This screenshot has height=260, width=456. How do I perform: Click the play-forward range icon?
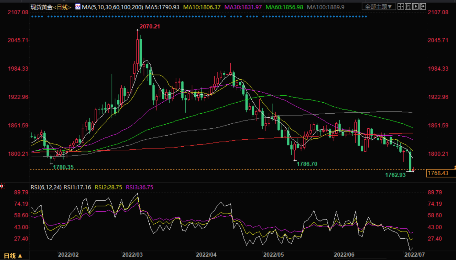pos(415,6)
